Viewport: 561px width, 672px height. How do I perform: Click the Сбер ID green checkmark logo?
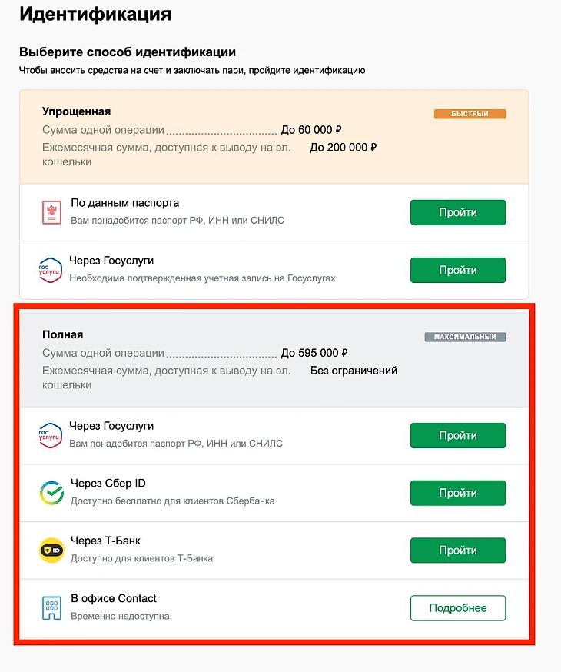(x=51, y=493)
